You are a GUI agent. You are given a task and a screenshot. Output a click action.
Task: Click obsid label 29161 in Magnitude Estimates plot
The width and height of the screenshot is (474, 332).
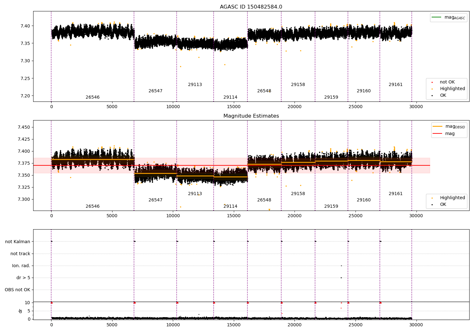tap(396, 194)
